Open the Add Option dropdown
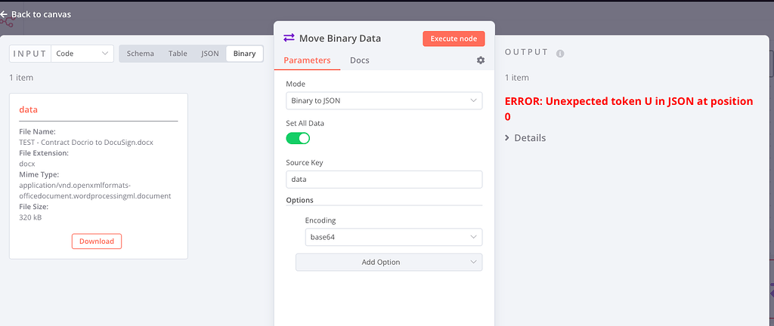 [x=389, y=262]
